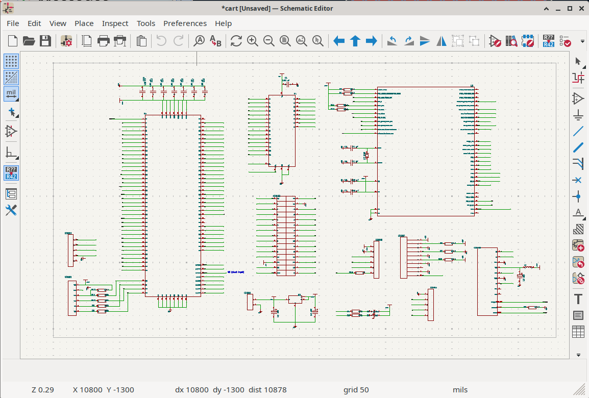The height and width of the screenshot is (398, 589).
Task: Choose the Add Text tool
Action: (578, 298)
